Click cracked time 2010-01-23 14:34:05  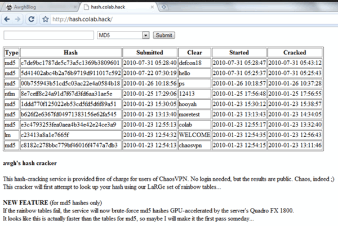coord(295,114)
